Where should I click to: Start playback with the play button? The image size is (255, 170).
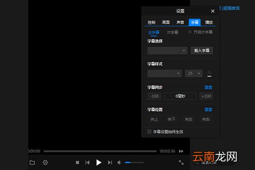click(99, 162)
